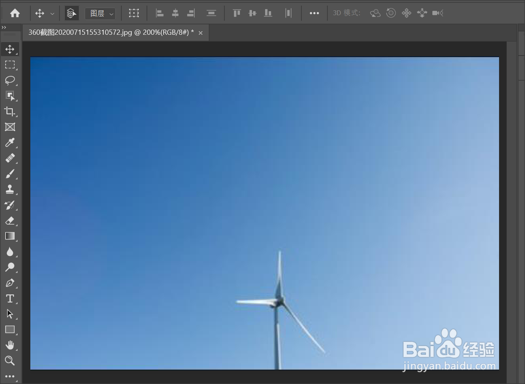This screenshot has height=384, width=525.
Task: Click Distribute vertically icon
Action: click(x=211, y=13)
